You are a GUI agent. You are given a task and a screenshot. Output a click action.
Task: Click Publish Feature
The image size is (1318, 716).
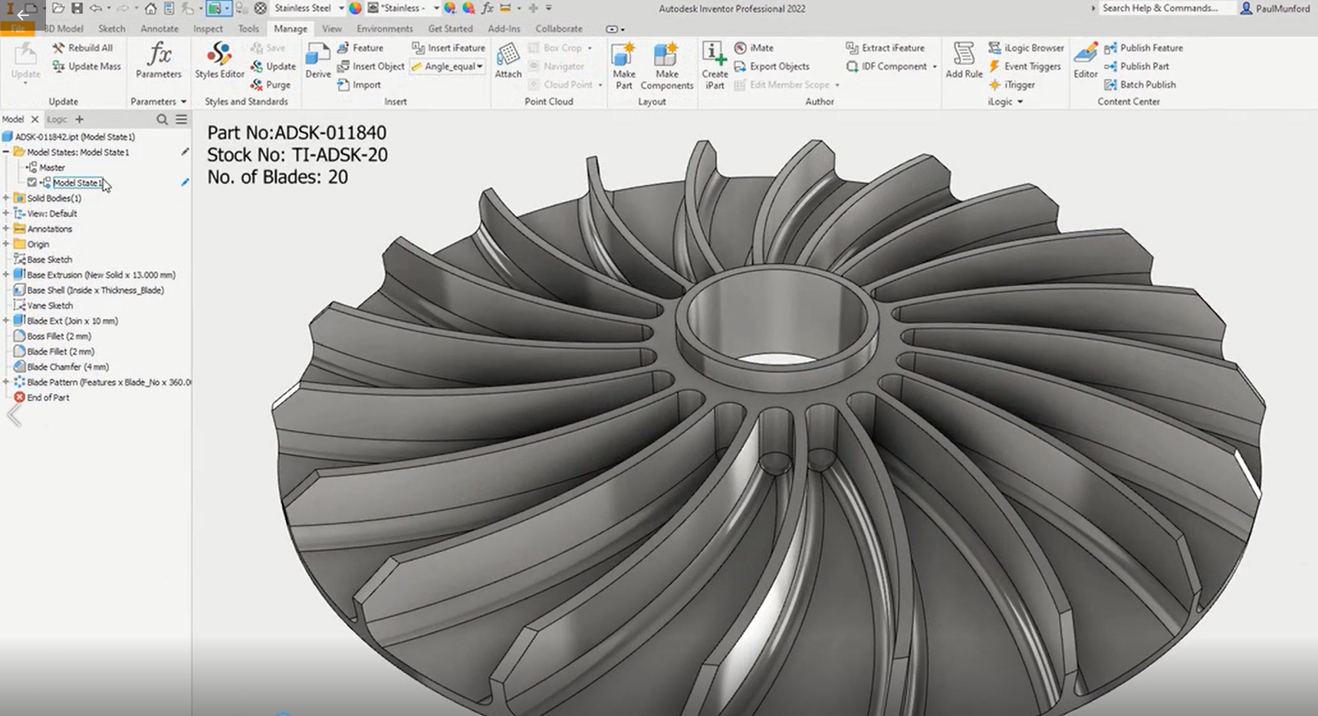pyautogui.click(x=1143, y=48)
